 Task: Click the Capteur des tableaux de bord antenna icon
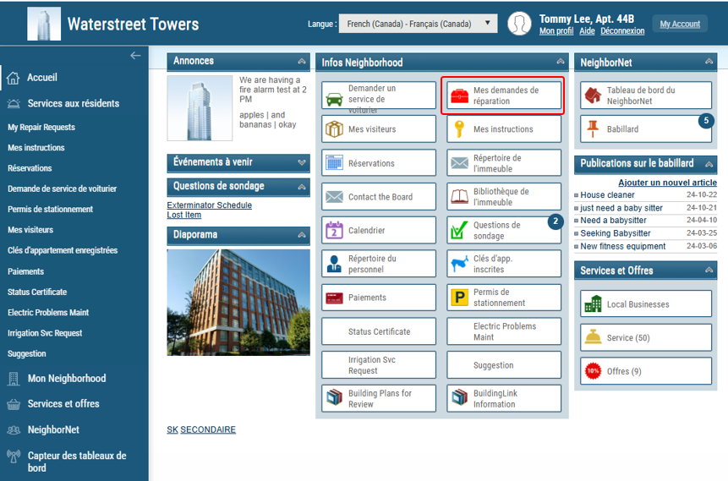click(x=14, y=456)
